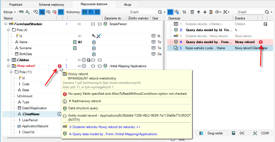Switch to the Projektant tab
Viewport: 275px width, 142px height.
point(16,5)
